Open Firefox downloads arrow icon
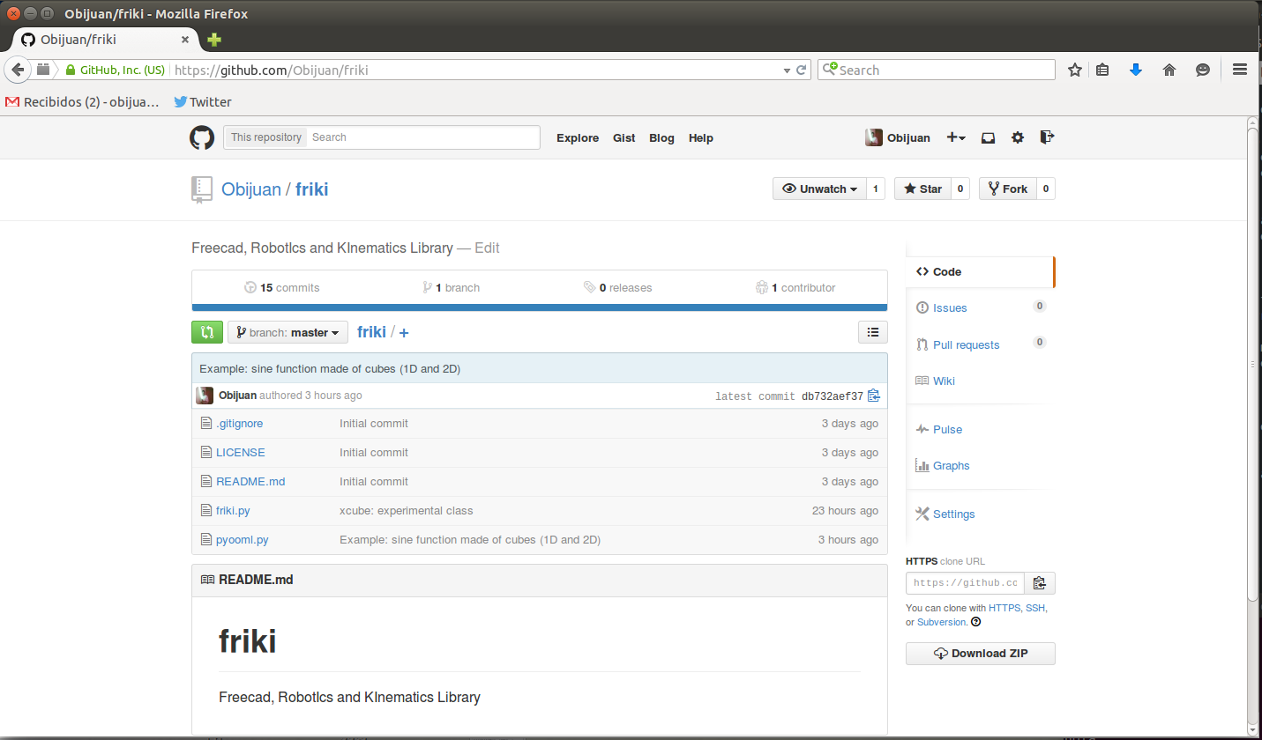 coord(1136,70)
